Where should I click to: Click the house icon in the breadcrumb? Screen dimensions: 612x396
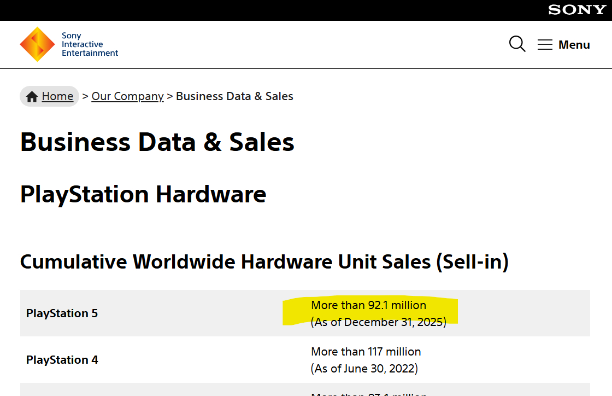pos(32,97)
